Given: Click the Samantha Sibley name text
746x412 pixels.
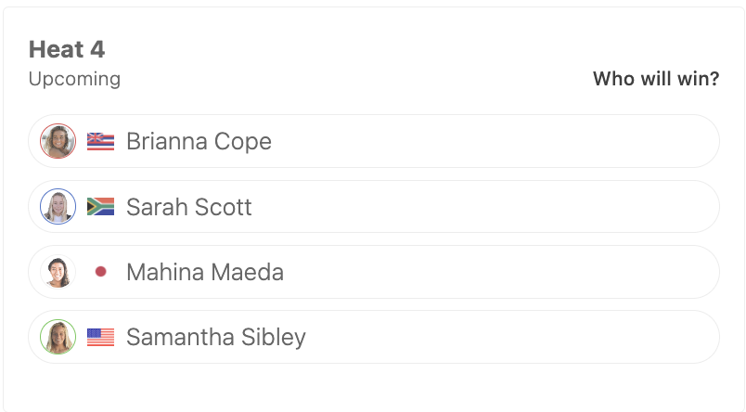Looking at the screenshot, I should 216,338.
